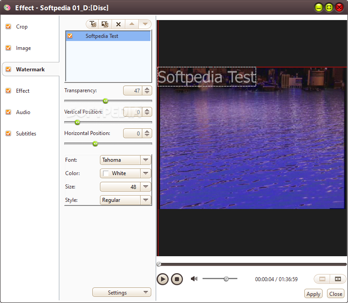Uncheck the Softpedia Test watermark entry
Image resolution: width=348 pixels, height=303 pixels.
70,36
